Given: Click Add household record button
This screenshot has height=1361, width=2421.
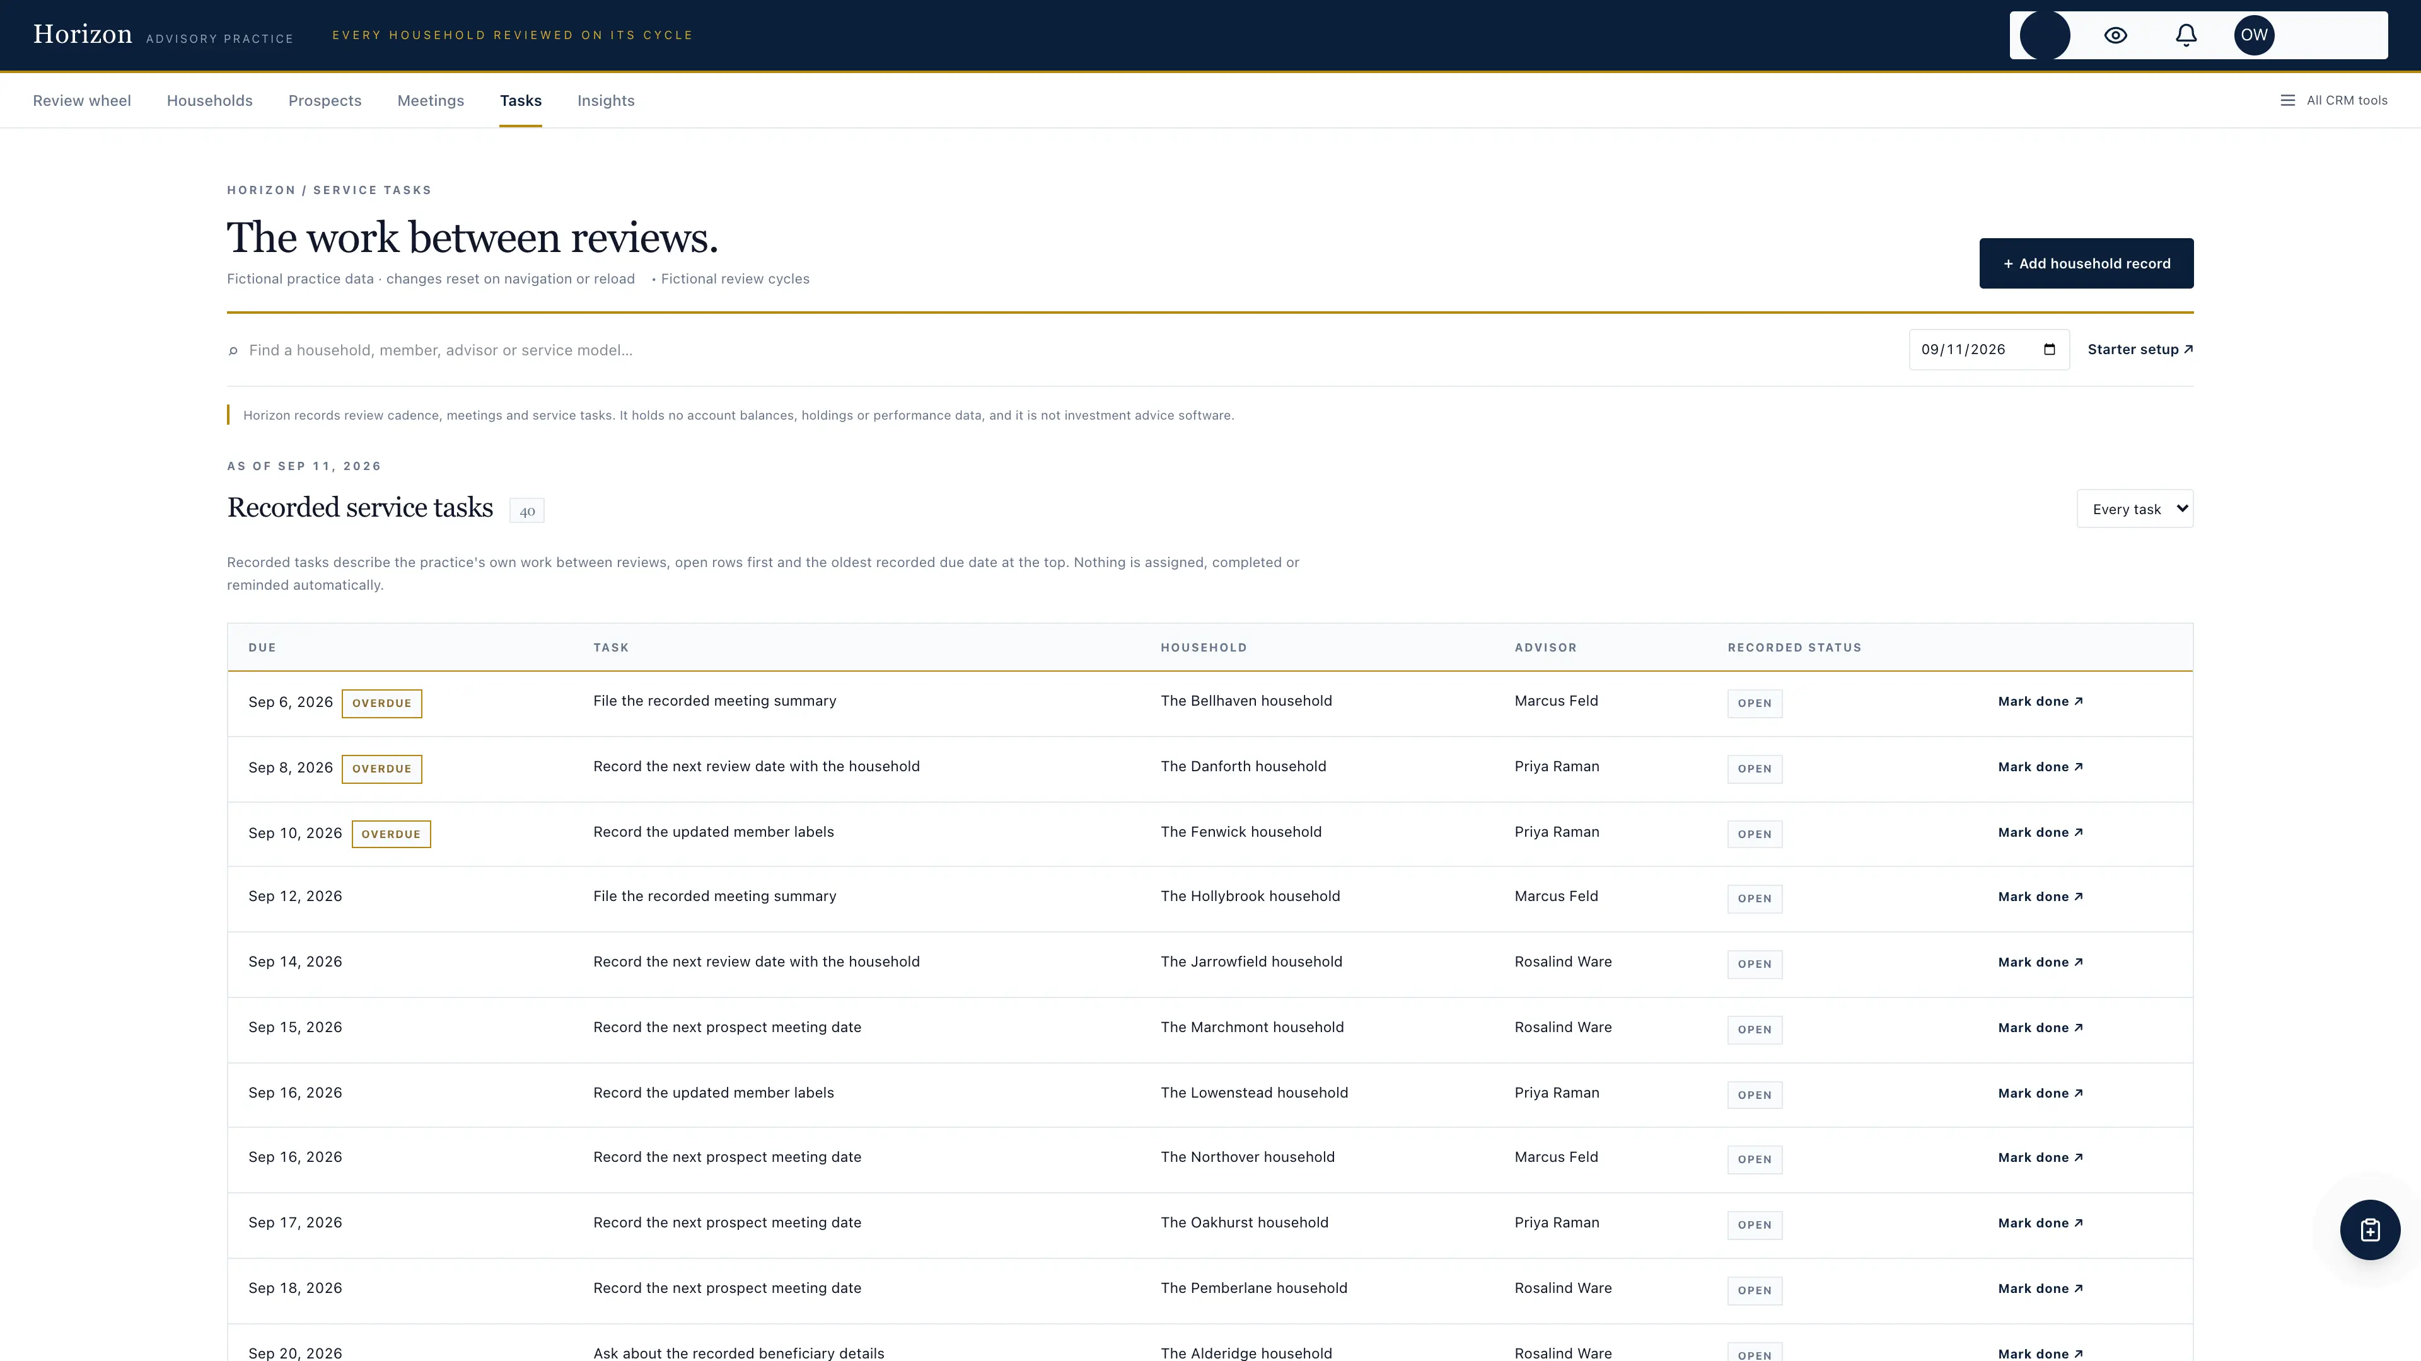Looking at the screenshot, I should 2086,263.
